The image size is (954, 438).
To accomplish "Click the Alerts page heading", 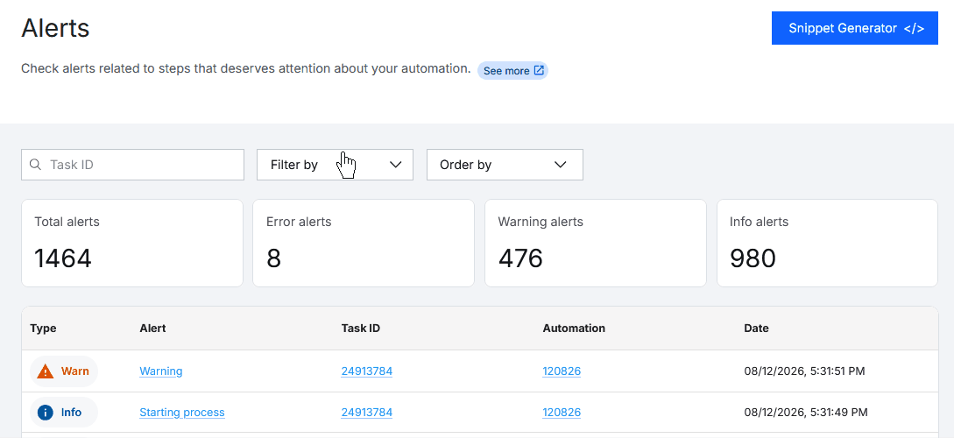I will click(x=55, y=29).
